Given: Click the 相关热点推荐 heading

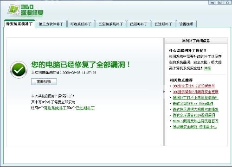Looking at the screenshot, I should [x=181, y=80].
